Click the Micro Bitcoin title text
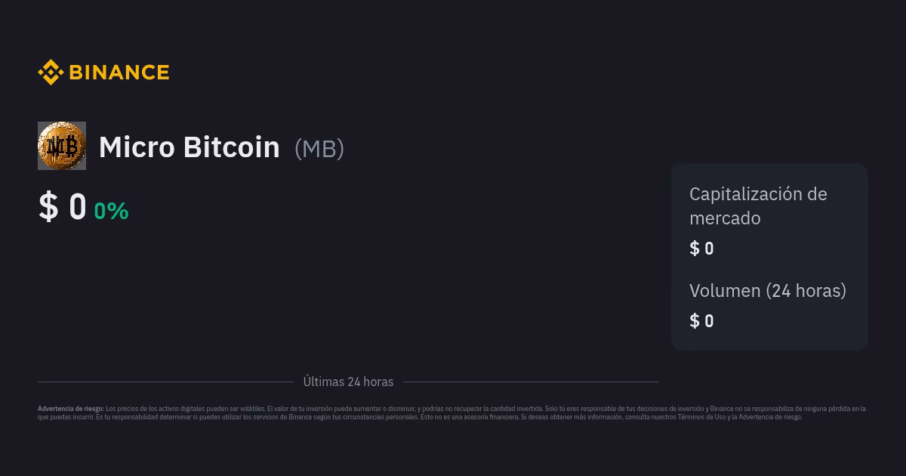Image resolution: width=906 pixels, height=476 pixels. (x=189, y=147)
